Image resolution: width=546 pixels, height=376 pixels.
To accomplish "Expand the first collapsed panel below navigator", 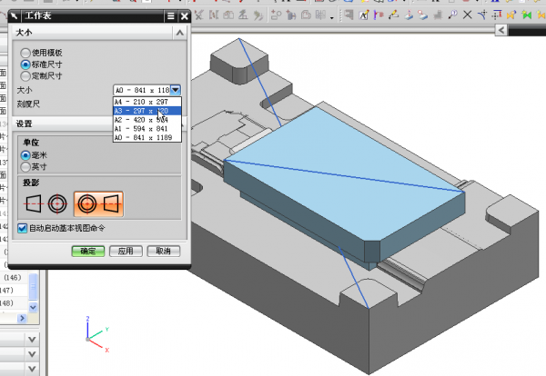I will (x=32, y=339).
